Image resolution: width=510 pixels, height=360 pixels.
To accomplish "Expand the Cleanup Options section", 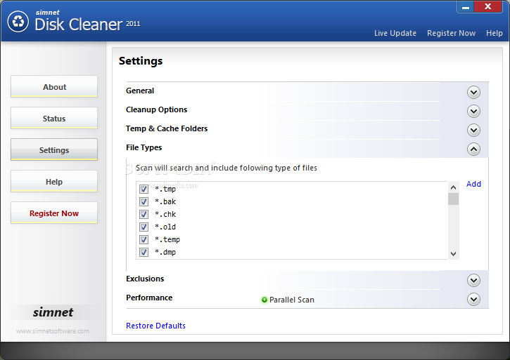I will tap(473, 112).
